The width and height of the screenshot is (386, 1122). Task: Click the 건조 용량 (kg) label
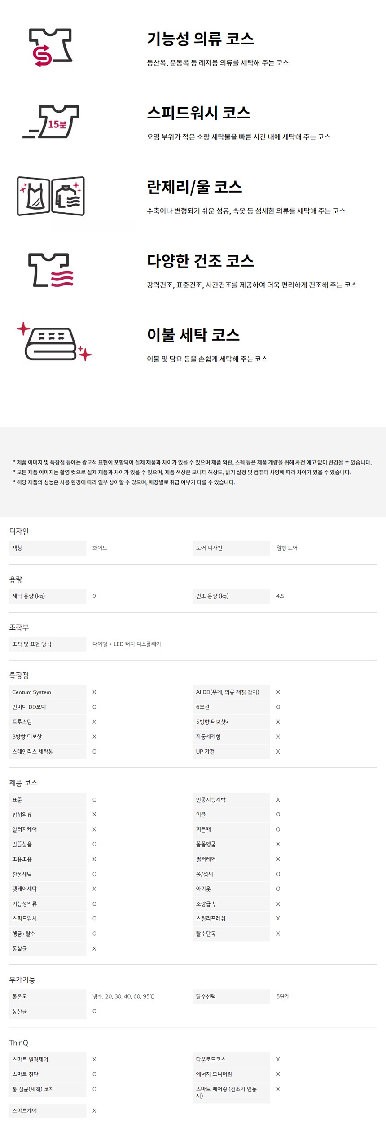point(232,596)
